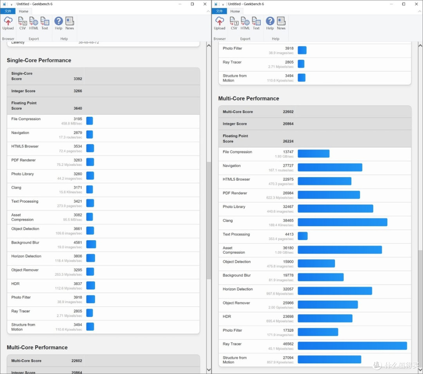
Task: Click Navigation multi-core score 27727
Action: [x=288, y=166]
